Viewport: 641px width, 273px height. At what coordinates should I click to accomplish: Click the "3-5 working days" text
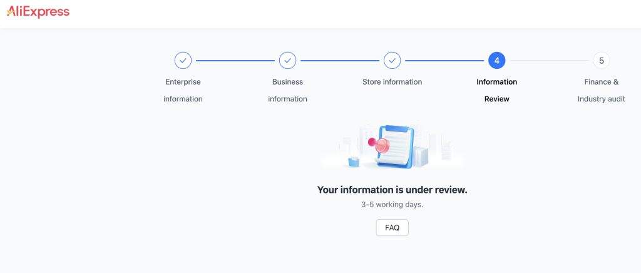click(392, 204)
